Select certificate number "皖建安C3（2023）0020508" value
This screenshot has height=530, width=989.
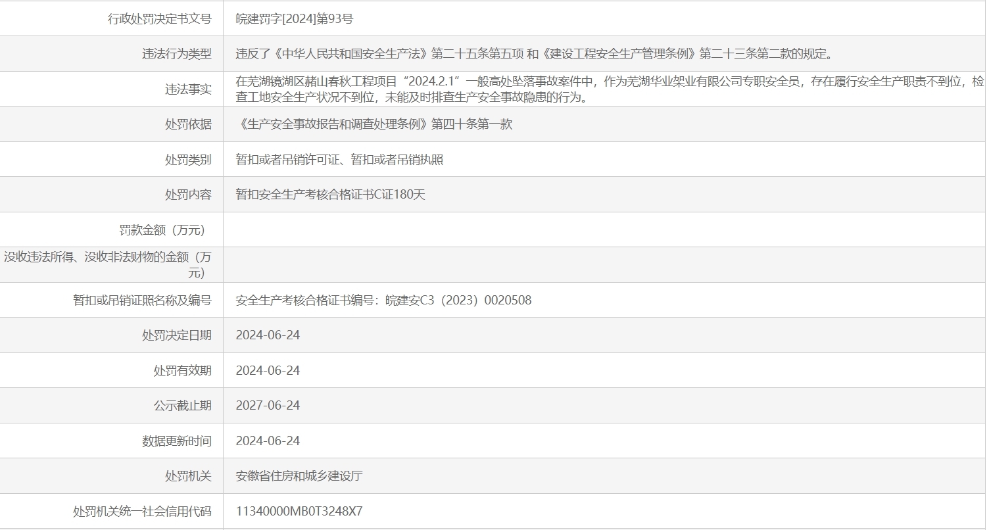coord(458,300)
